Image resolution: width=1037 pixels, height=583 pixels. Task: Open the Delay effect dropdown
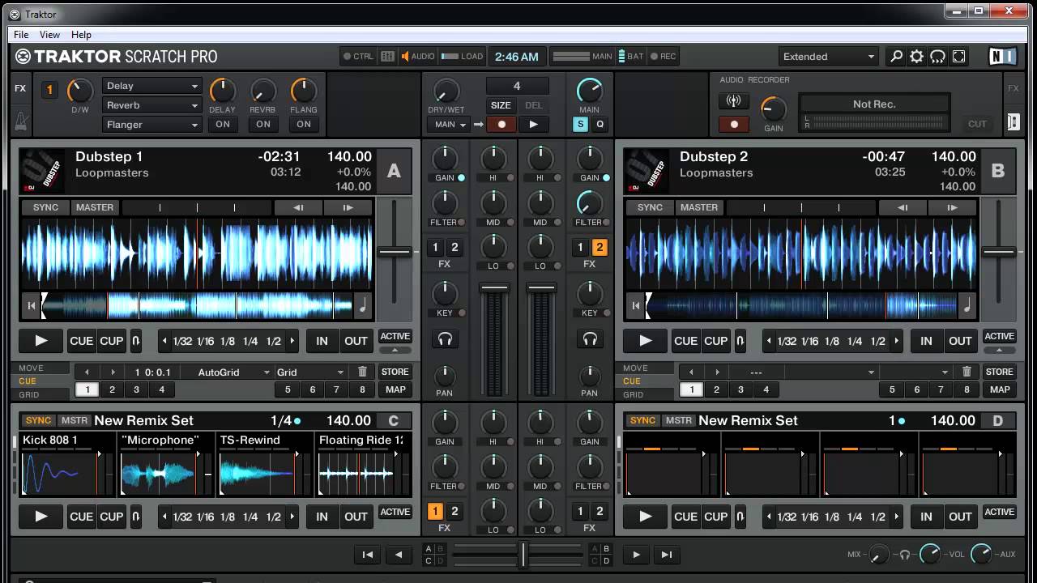[151, 86]
